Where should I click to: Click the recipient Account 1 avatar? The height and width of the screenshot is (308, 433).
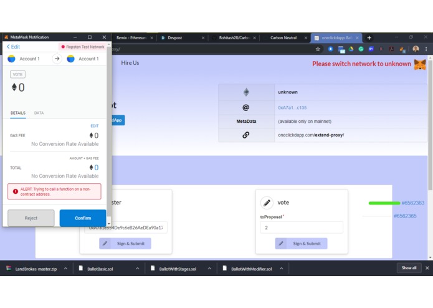coord(70,59)
